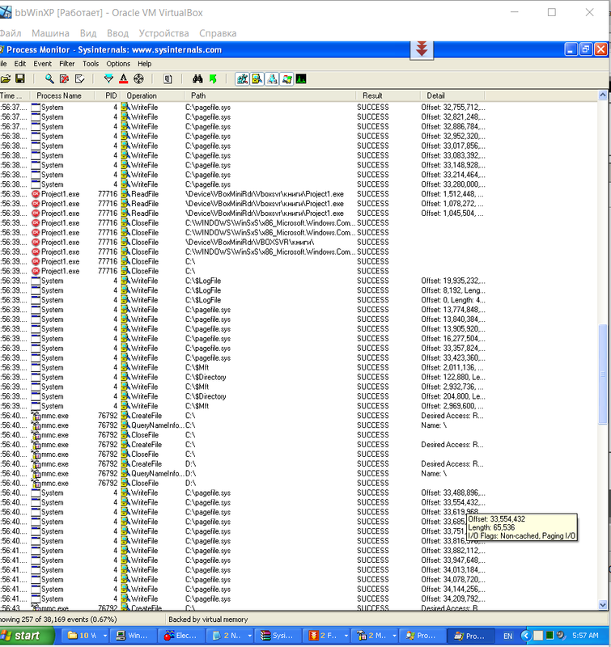Toggle Show File System Activity button
This screenshot has width=611, height=647.
click(257, 78)
